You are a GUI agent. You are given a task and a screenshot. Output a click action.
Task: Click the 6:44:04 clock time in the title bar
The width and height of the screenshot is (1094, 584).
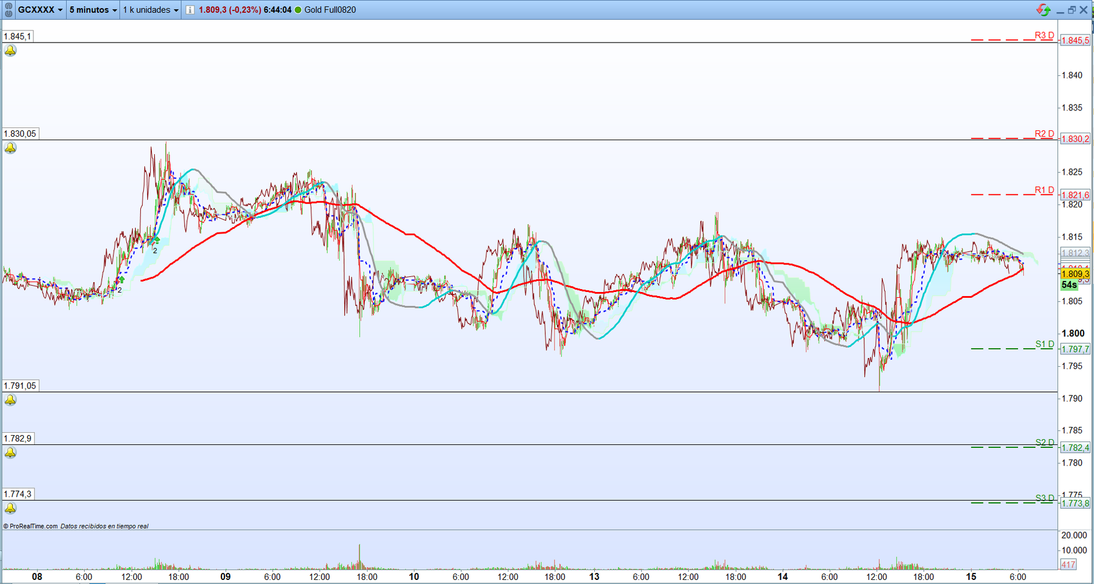(278, 10)
